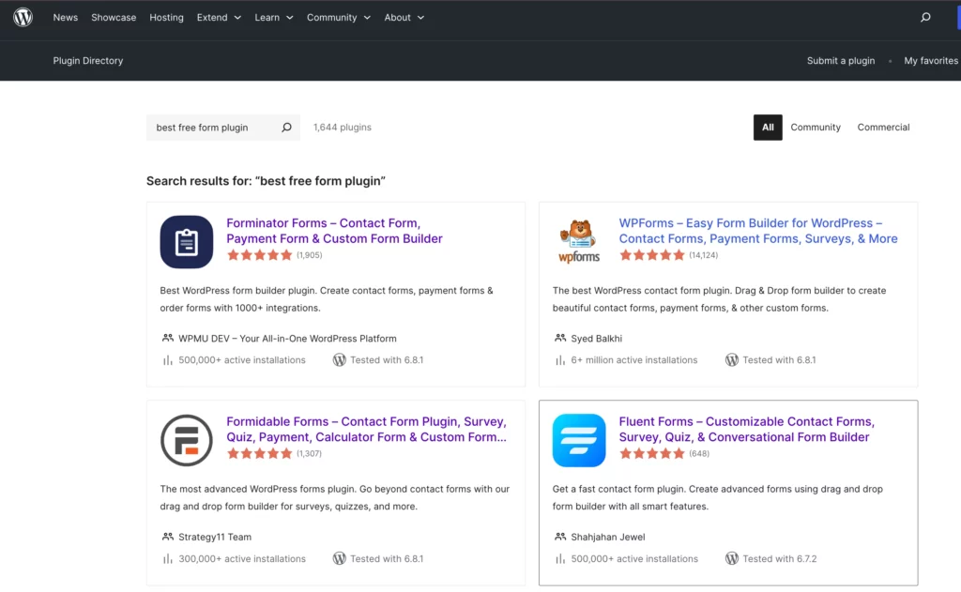This screenshot has width=961, height=592.
Task: Click WordPress icon in WPForms' Tested with
Action: click(x=731, y=359)
